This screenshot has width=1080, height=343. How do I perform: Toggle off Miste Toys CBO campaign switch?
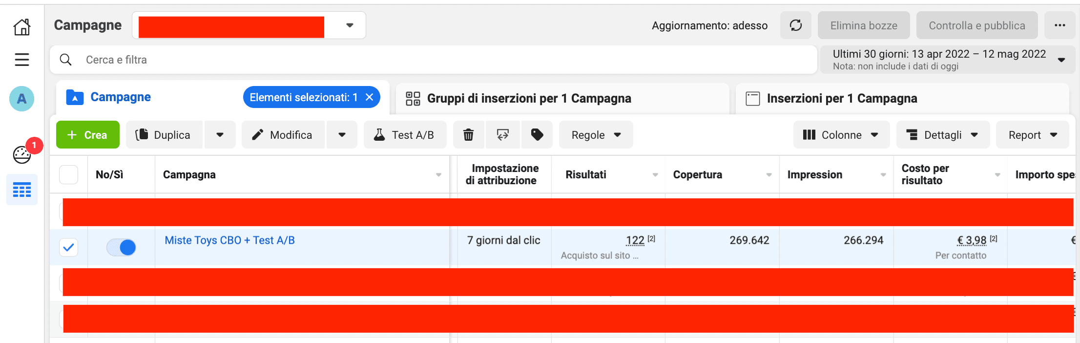pos(122,247)
